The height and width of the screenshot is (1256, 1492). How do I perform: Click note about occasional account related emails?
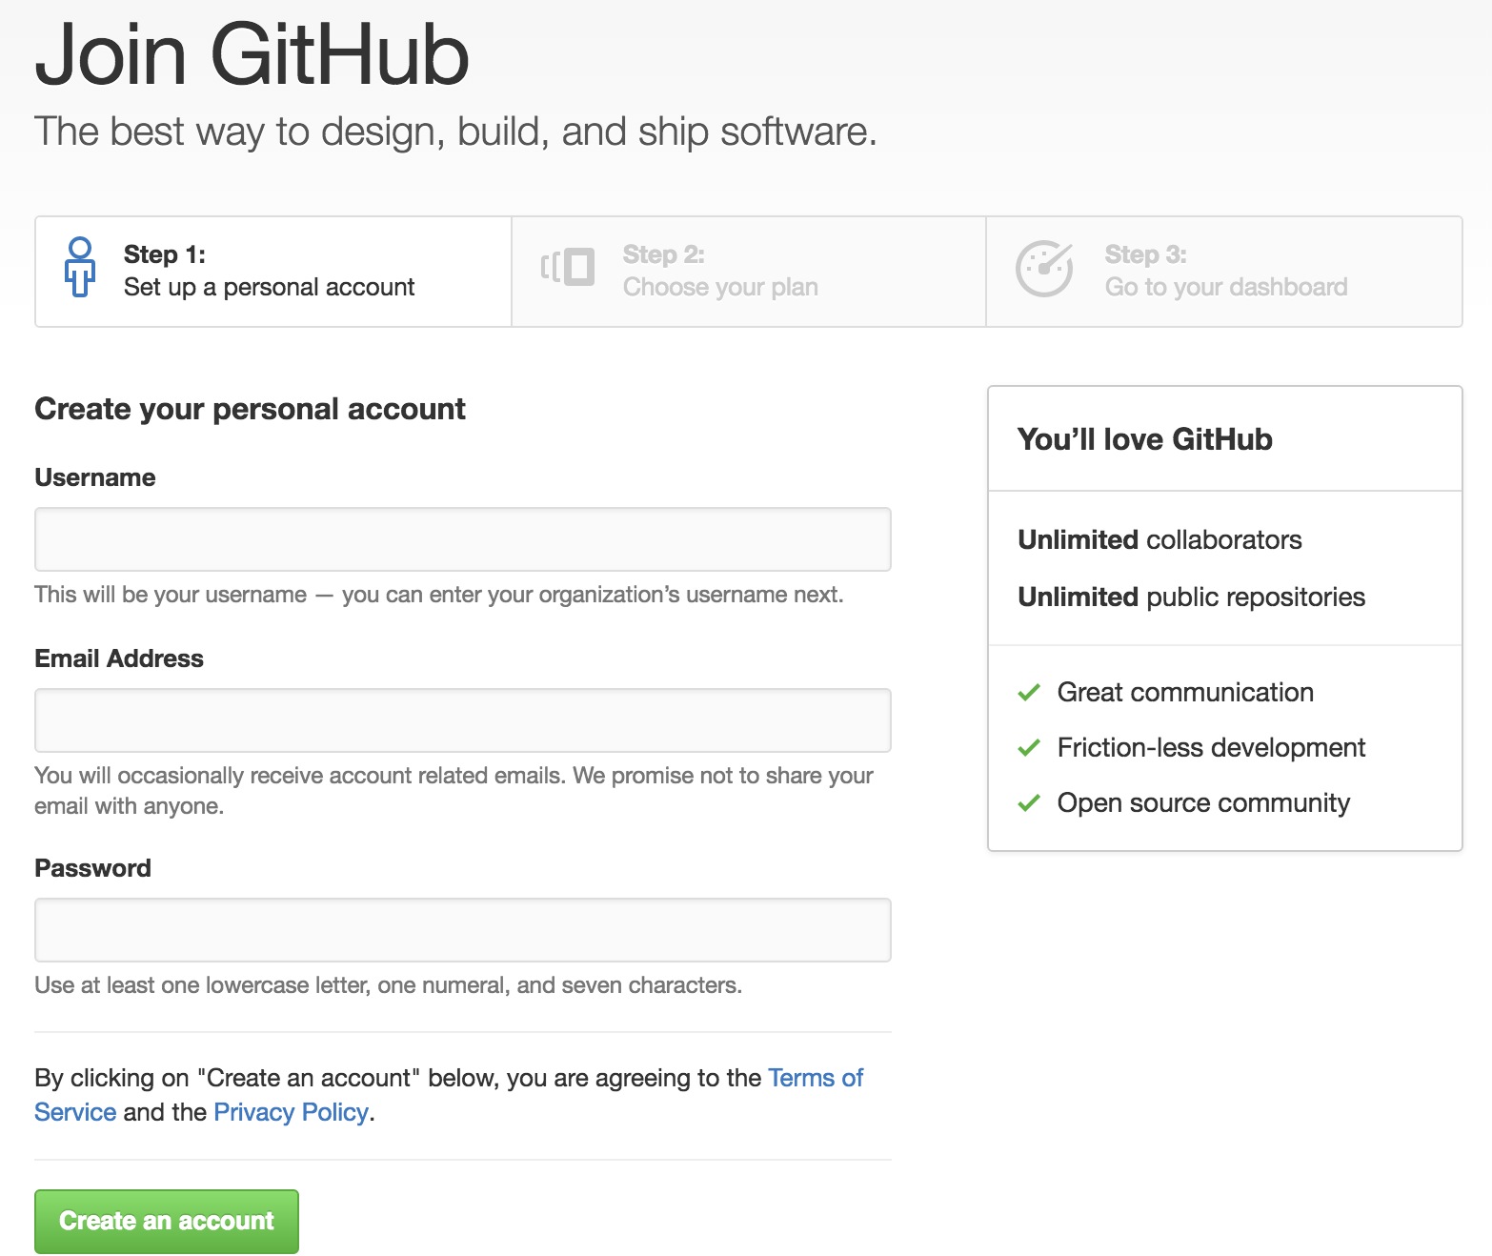pyautogui.click(x=454, y=791)
